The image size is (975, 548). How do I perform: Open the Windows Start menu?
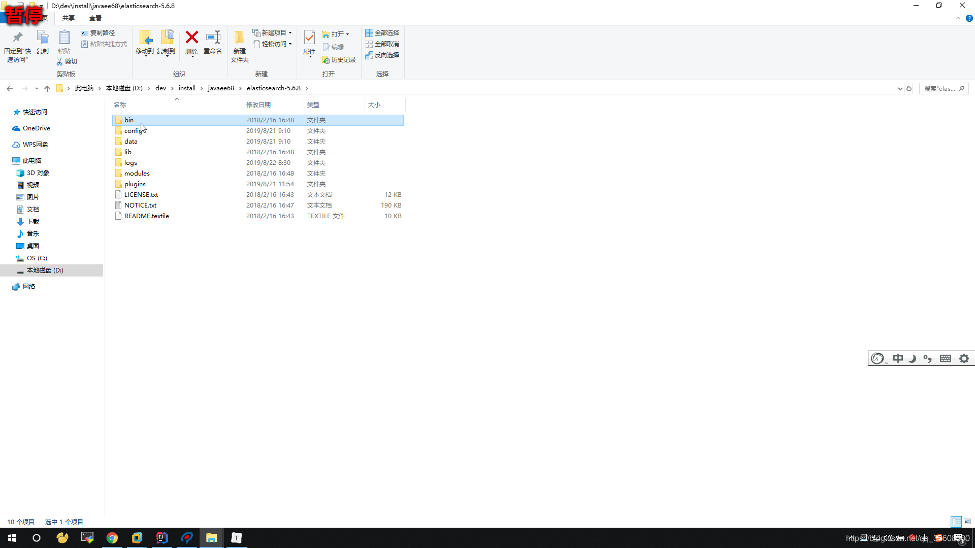(12, 538)
